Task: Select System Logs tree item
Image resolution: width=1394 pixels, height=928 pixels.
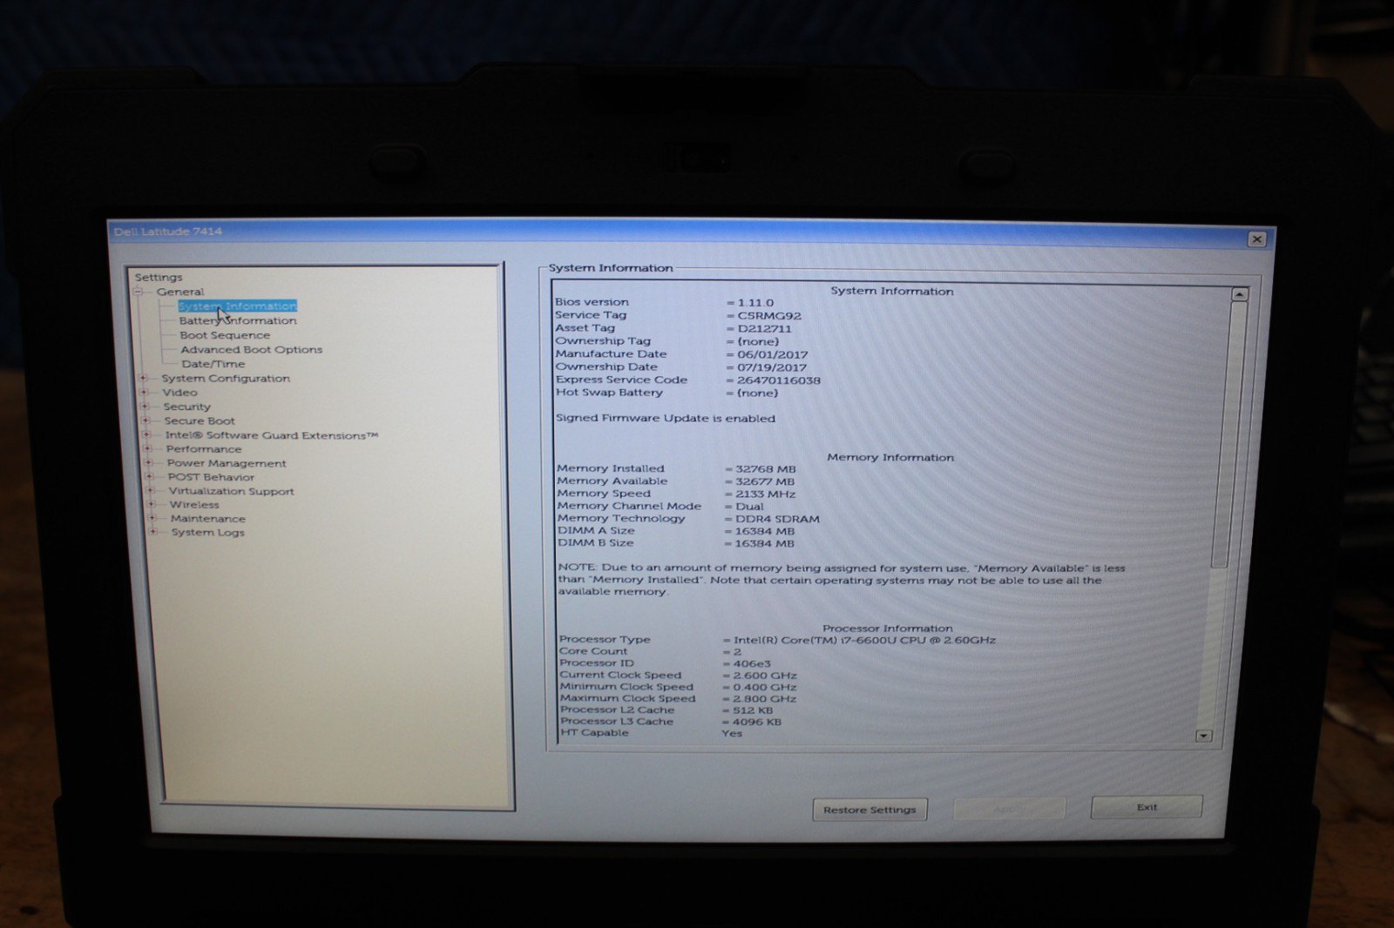Action: pyautogui.click(x=207, y=533)
